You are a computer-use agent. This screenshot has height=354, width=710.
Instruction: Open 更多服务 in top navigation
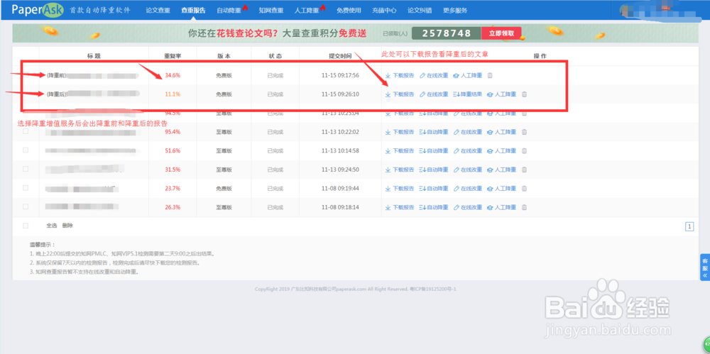tap(455, 10)
